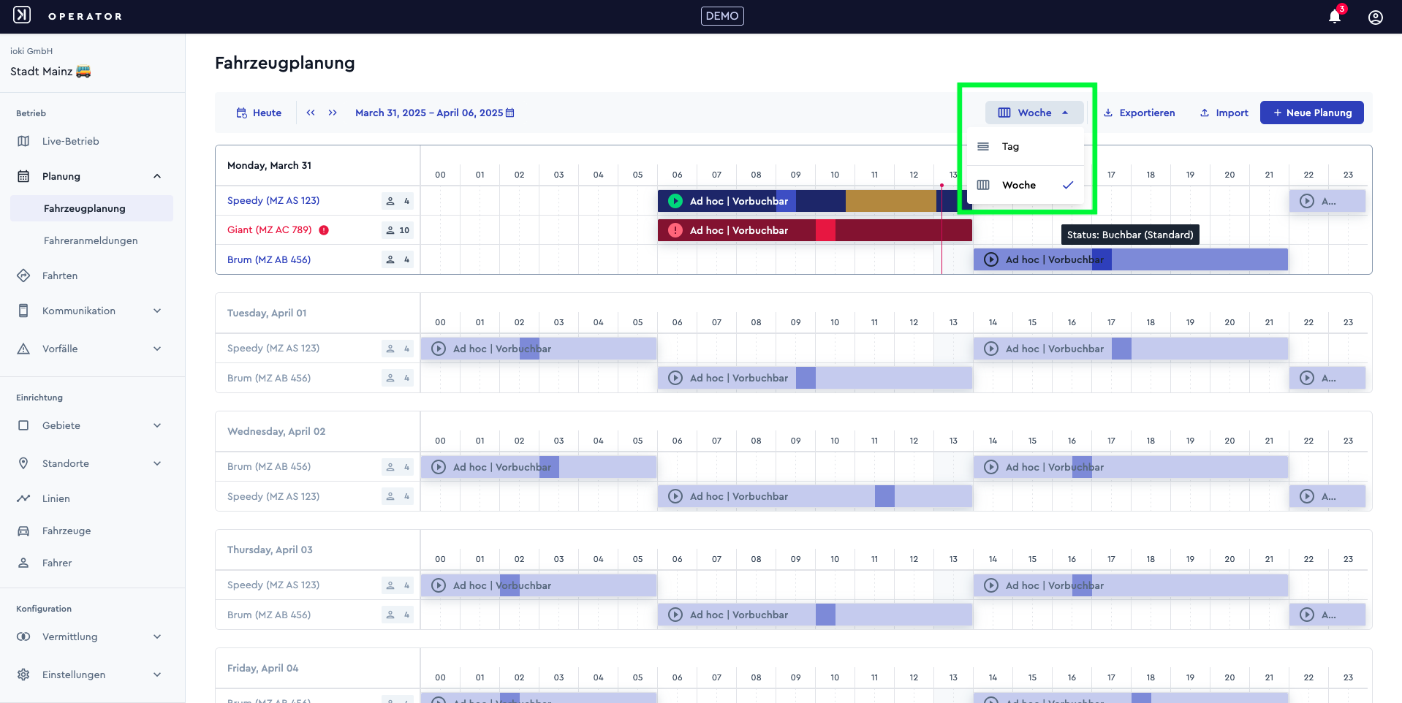The image size is (1402, 703).
Task: Open the notifications bell
Action: pos(1335,16)
